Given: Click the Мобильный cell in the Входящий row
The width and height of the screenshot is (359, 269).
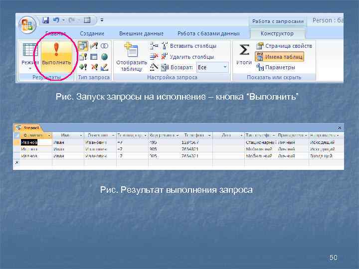Looking at the screenshot, I should click(x=261, y=156).
